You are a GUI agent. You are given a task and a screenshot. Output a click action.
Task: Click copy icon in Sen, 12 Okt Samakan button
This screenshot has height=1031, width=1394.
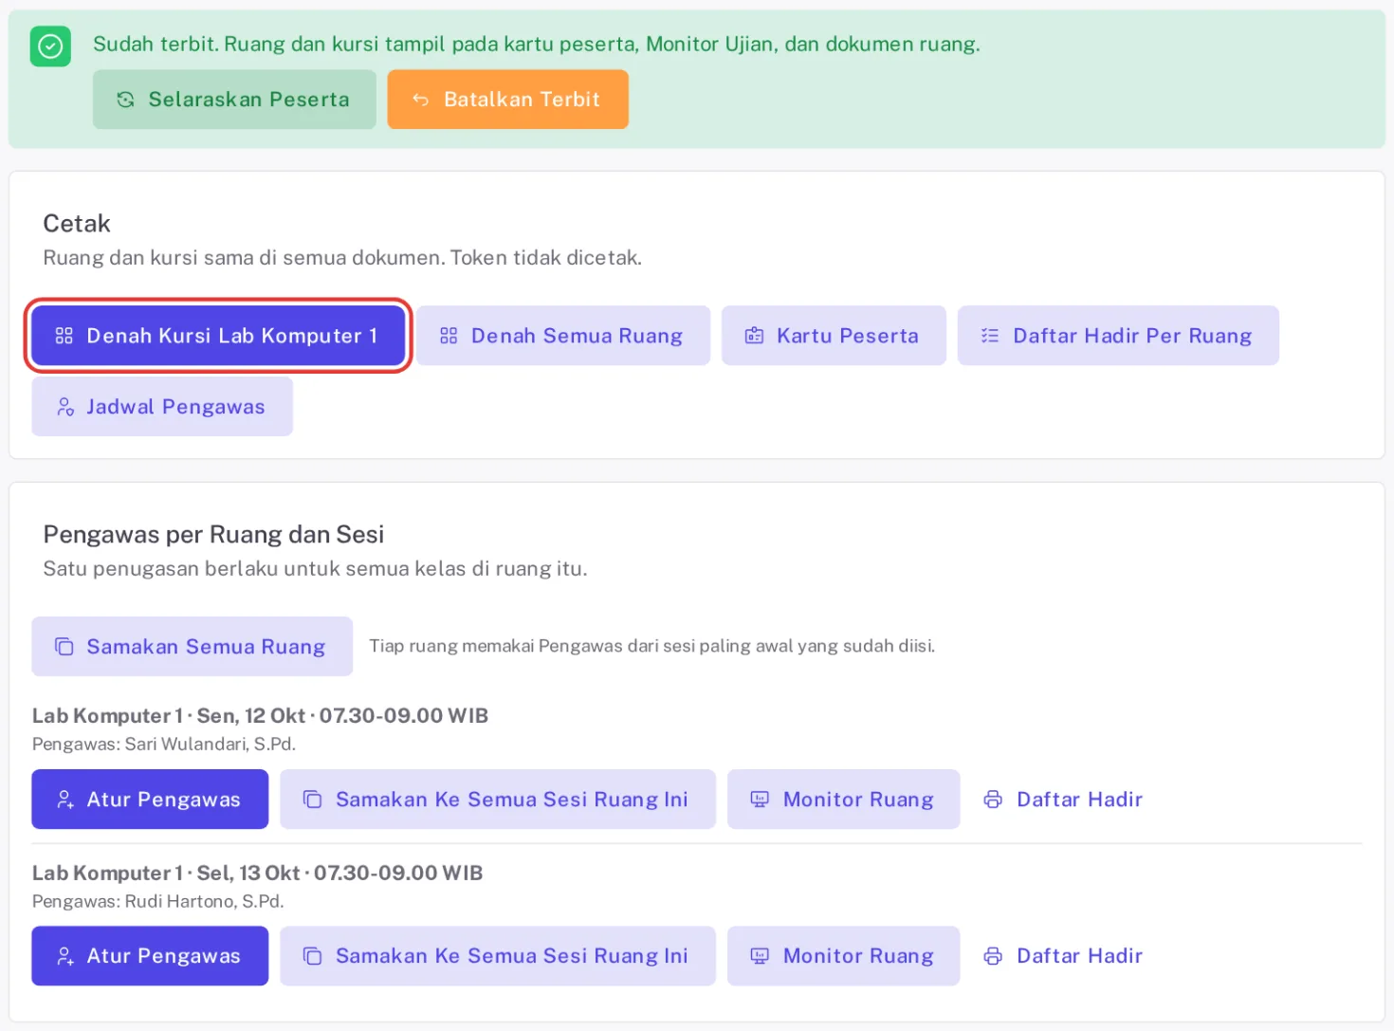[313, 800]
